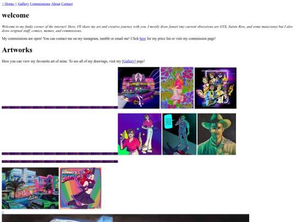
Task: Click the 'Artworks' heading
Action: click(x=17, y=50)
